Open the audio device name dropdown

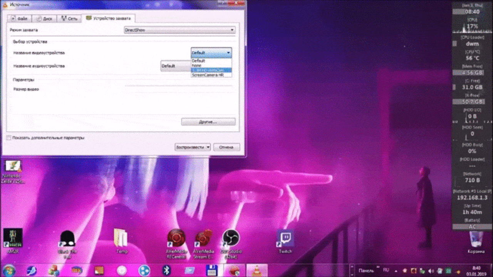pos(176,66)
